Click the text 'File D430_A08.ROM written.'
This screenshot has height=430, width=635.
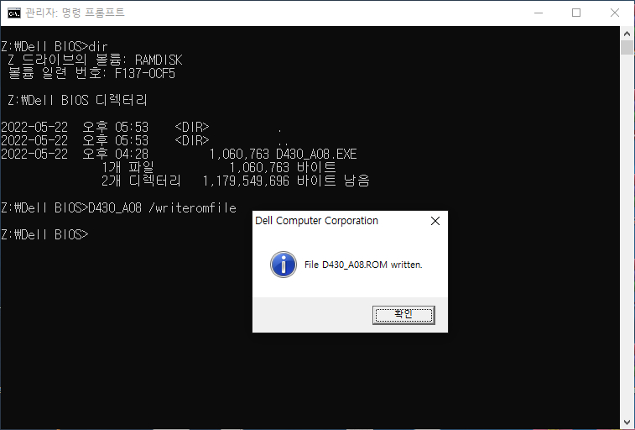pyautogui.click(x=363, y=265)
